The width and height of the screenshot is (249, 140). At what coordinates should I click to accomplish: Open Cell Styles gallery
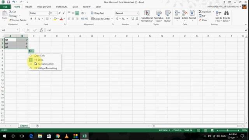pos(168,16)
